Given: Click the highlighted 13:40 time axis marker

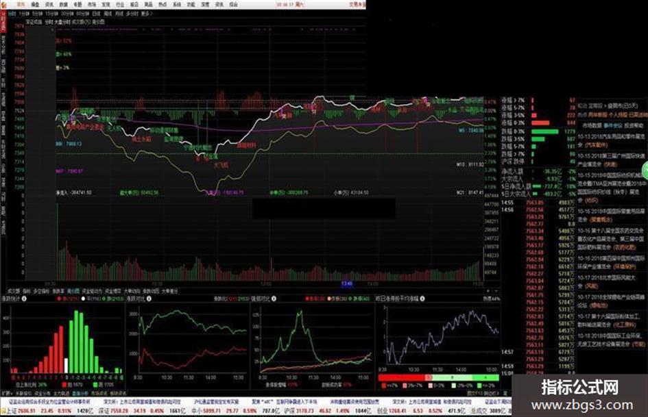Looking at the screenshot, I should click(x=347, y=284).
